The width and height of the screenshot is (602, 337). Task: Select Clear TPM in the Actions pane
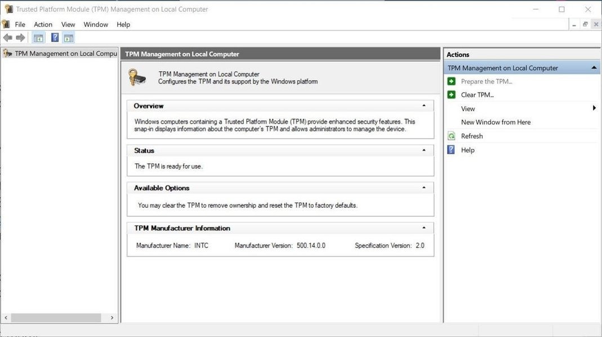[x=477, y=94]
